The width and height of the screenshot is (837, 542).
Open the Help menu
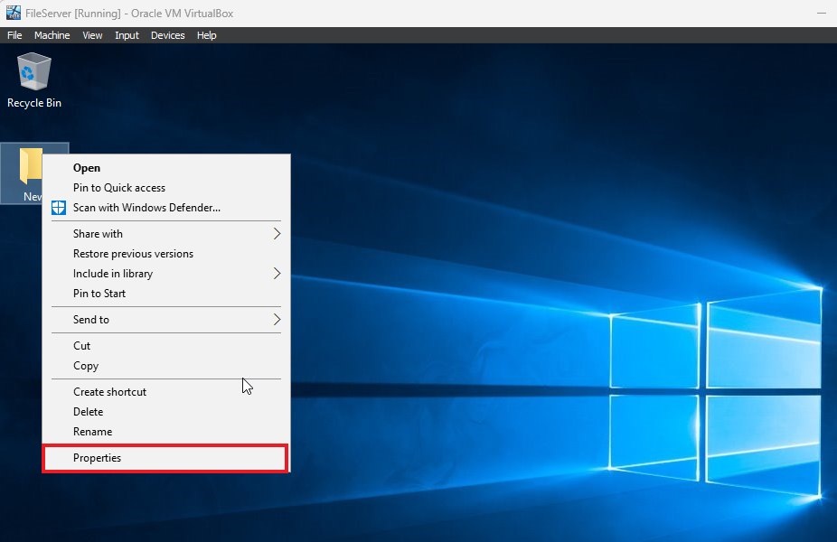coord(207,35)
